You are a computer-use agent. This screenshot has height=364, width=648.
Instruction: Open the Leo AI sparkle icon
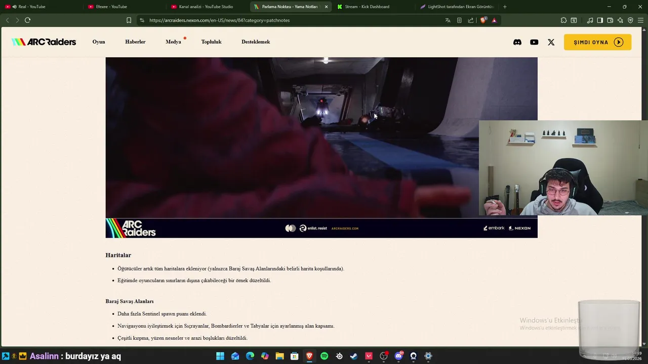[x=620, y=20]
